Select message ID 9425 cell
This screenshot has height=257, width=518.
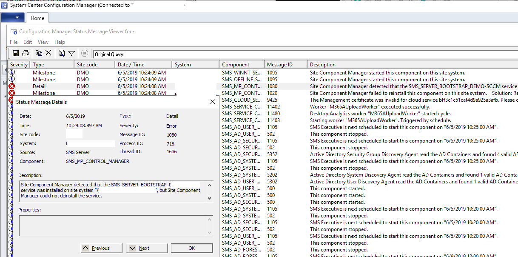click(272, 100)
